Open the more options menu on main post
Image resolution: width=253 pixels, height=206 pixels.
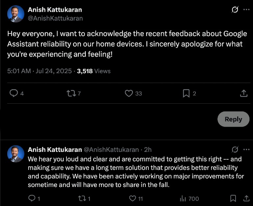246,10
